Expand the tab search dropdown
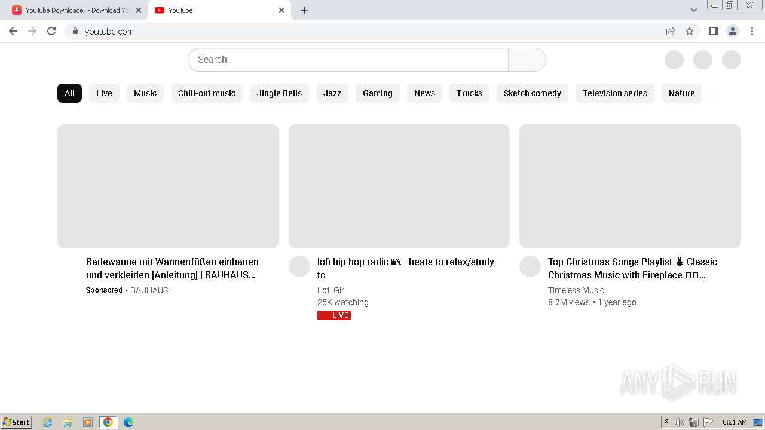The width and height of the screenshot is (765, 430). [694, 10]
